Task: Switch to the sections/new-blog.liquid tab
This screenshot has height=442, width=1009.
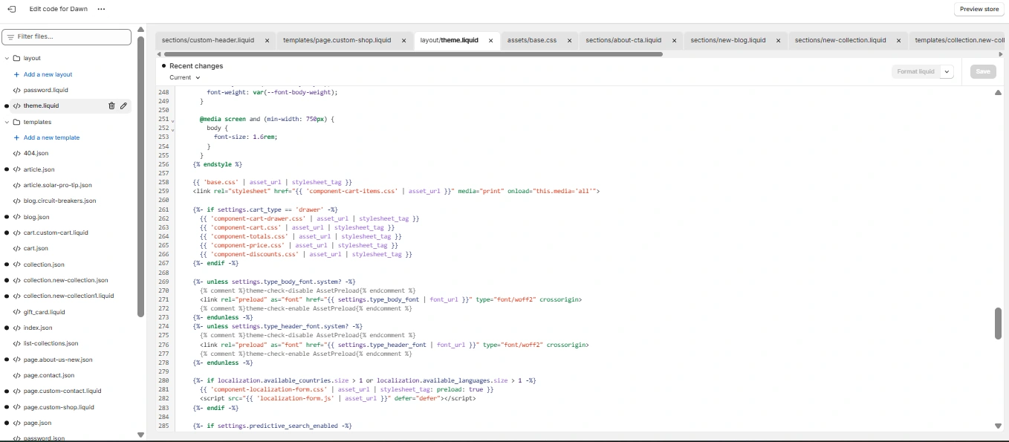Action: [x=728, y=40]
